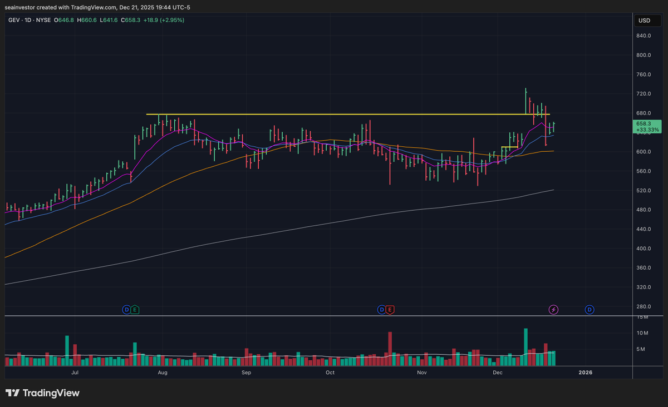This screenshot has height=407, width=668.
Task: Click the red earnings E marker in October
Action: 390,309
